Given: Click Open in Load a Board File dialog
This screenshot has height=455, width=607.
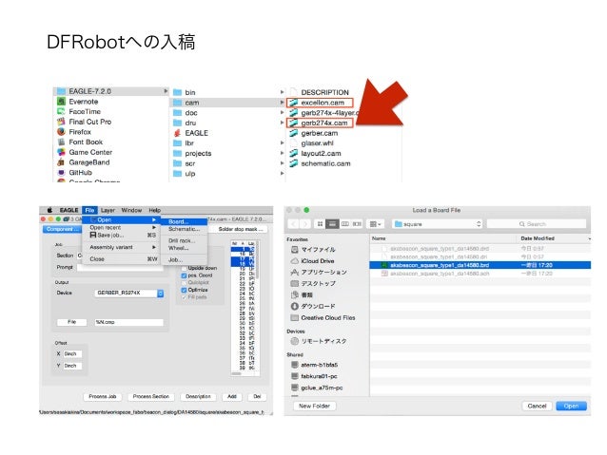Looking at the screenshot, I should coord(571,406).
